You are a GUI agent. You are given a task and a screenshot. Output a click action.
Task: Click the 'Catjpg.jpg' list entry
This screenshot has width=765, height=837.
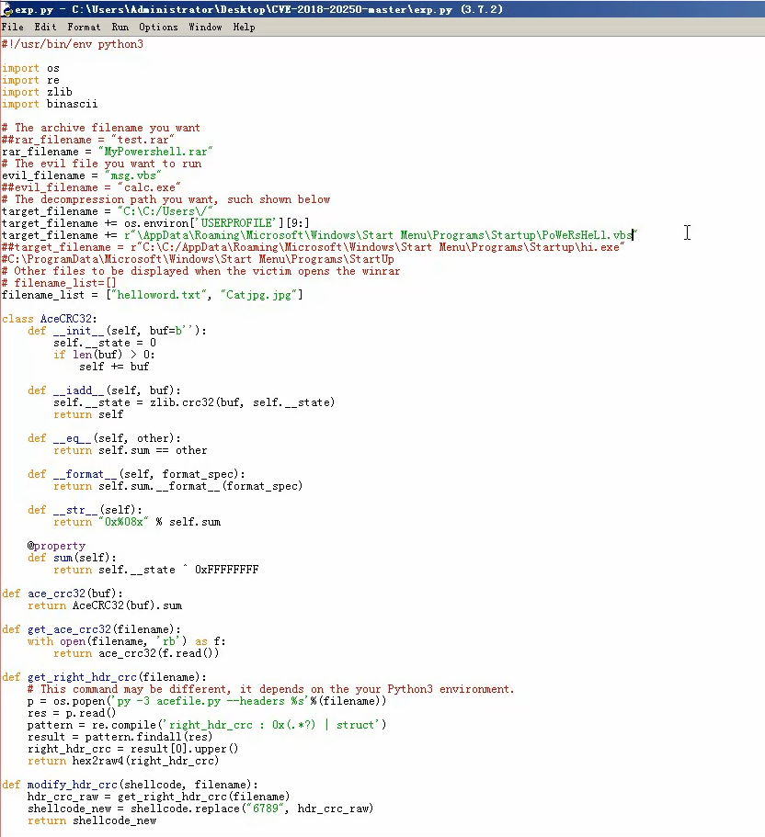[259, 295]
